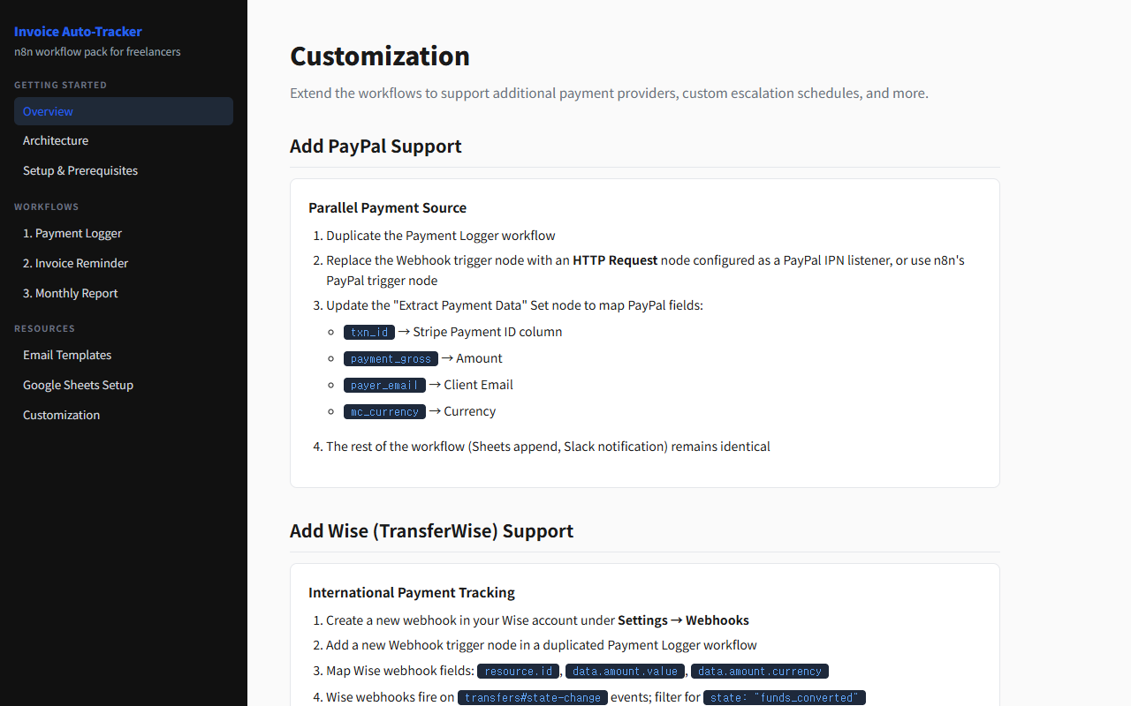Screen dimensions: 1131x706
Task: Open the 2. Invoice Reminder workflow page
Action: tap(75, 263)
